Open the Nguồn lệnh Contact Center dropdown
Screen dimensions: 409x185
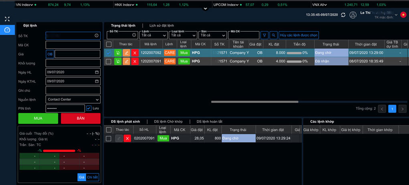click(73, 99)
